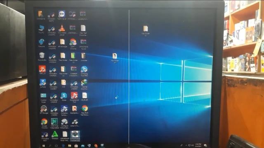Select the VSDC Free Video Editor shortcut

tap(54, 123)
